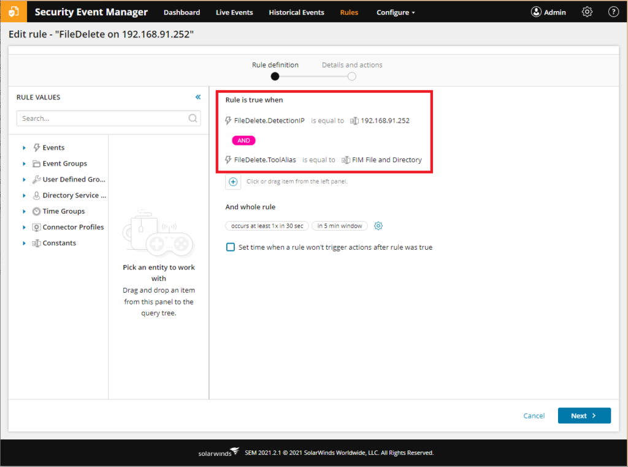
Task: Click the lightning icon beside FileDelete.ToolAlias
Action: (228, 160)
